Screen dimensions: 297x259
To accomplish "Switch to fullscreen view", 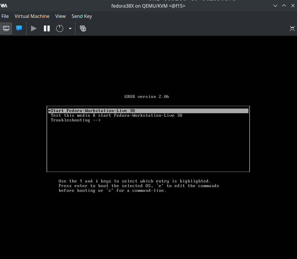I will 292,28.
